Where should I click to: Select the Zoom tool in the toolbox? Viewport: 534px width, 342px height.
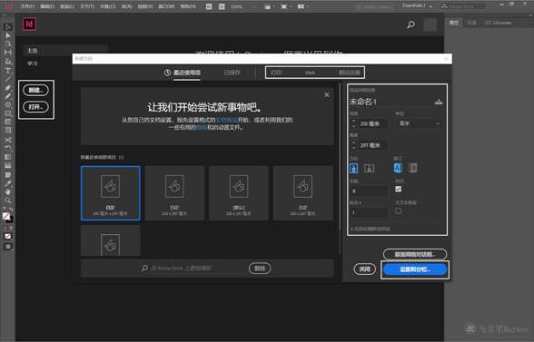point(8,200)
